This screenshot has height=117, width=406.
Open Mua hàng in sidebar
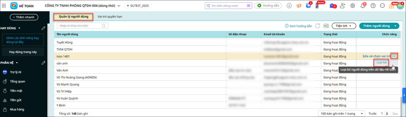click(17, 109)
